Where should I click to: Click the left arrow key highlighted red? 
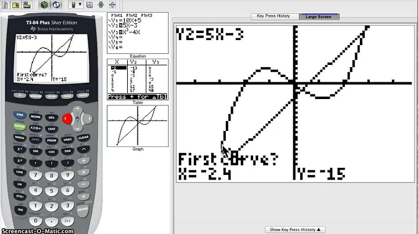(x=67, y=119)
